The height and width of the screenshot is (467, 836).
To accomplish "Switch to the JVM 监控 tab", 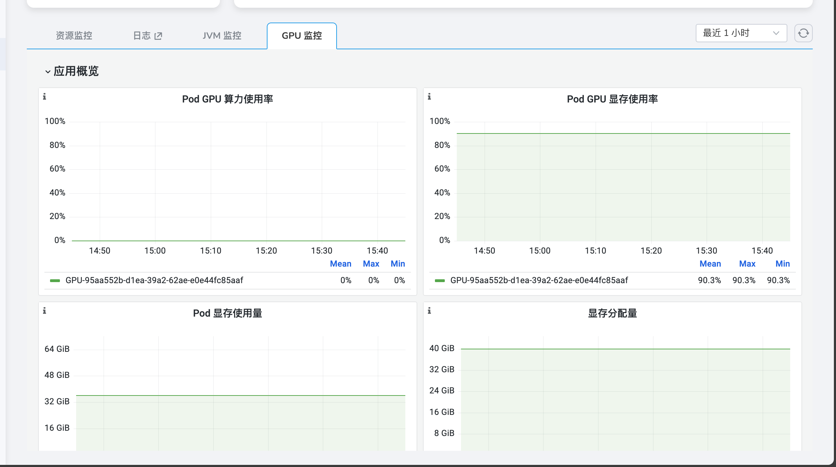I will [222, 36].
